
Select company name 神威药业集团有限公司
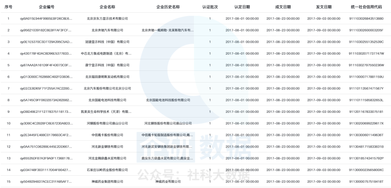point(107,181)
